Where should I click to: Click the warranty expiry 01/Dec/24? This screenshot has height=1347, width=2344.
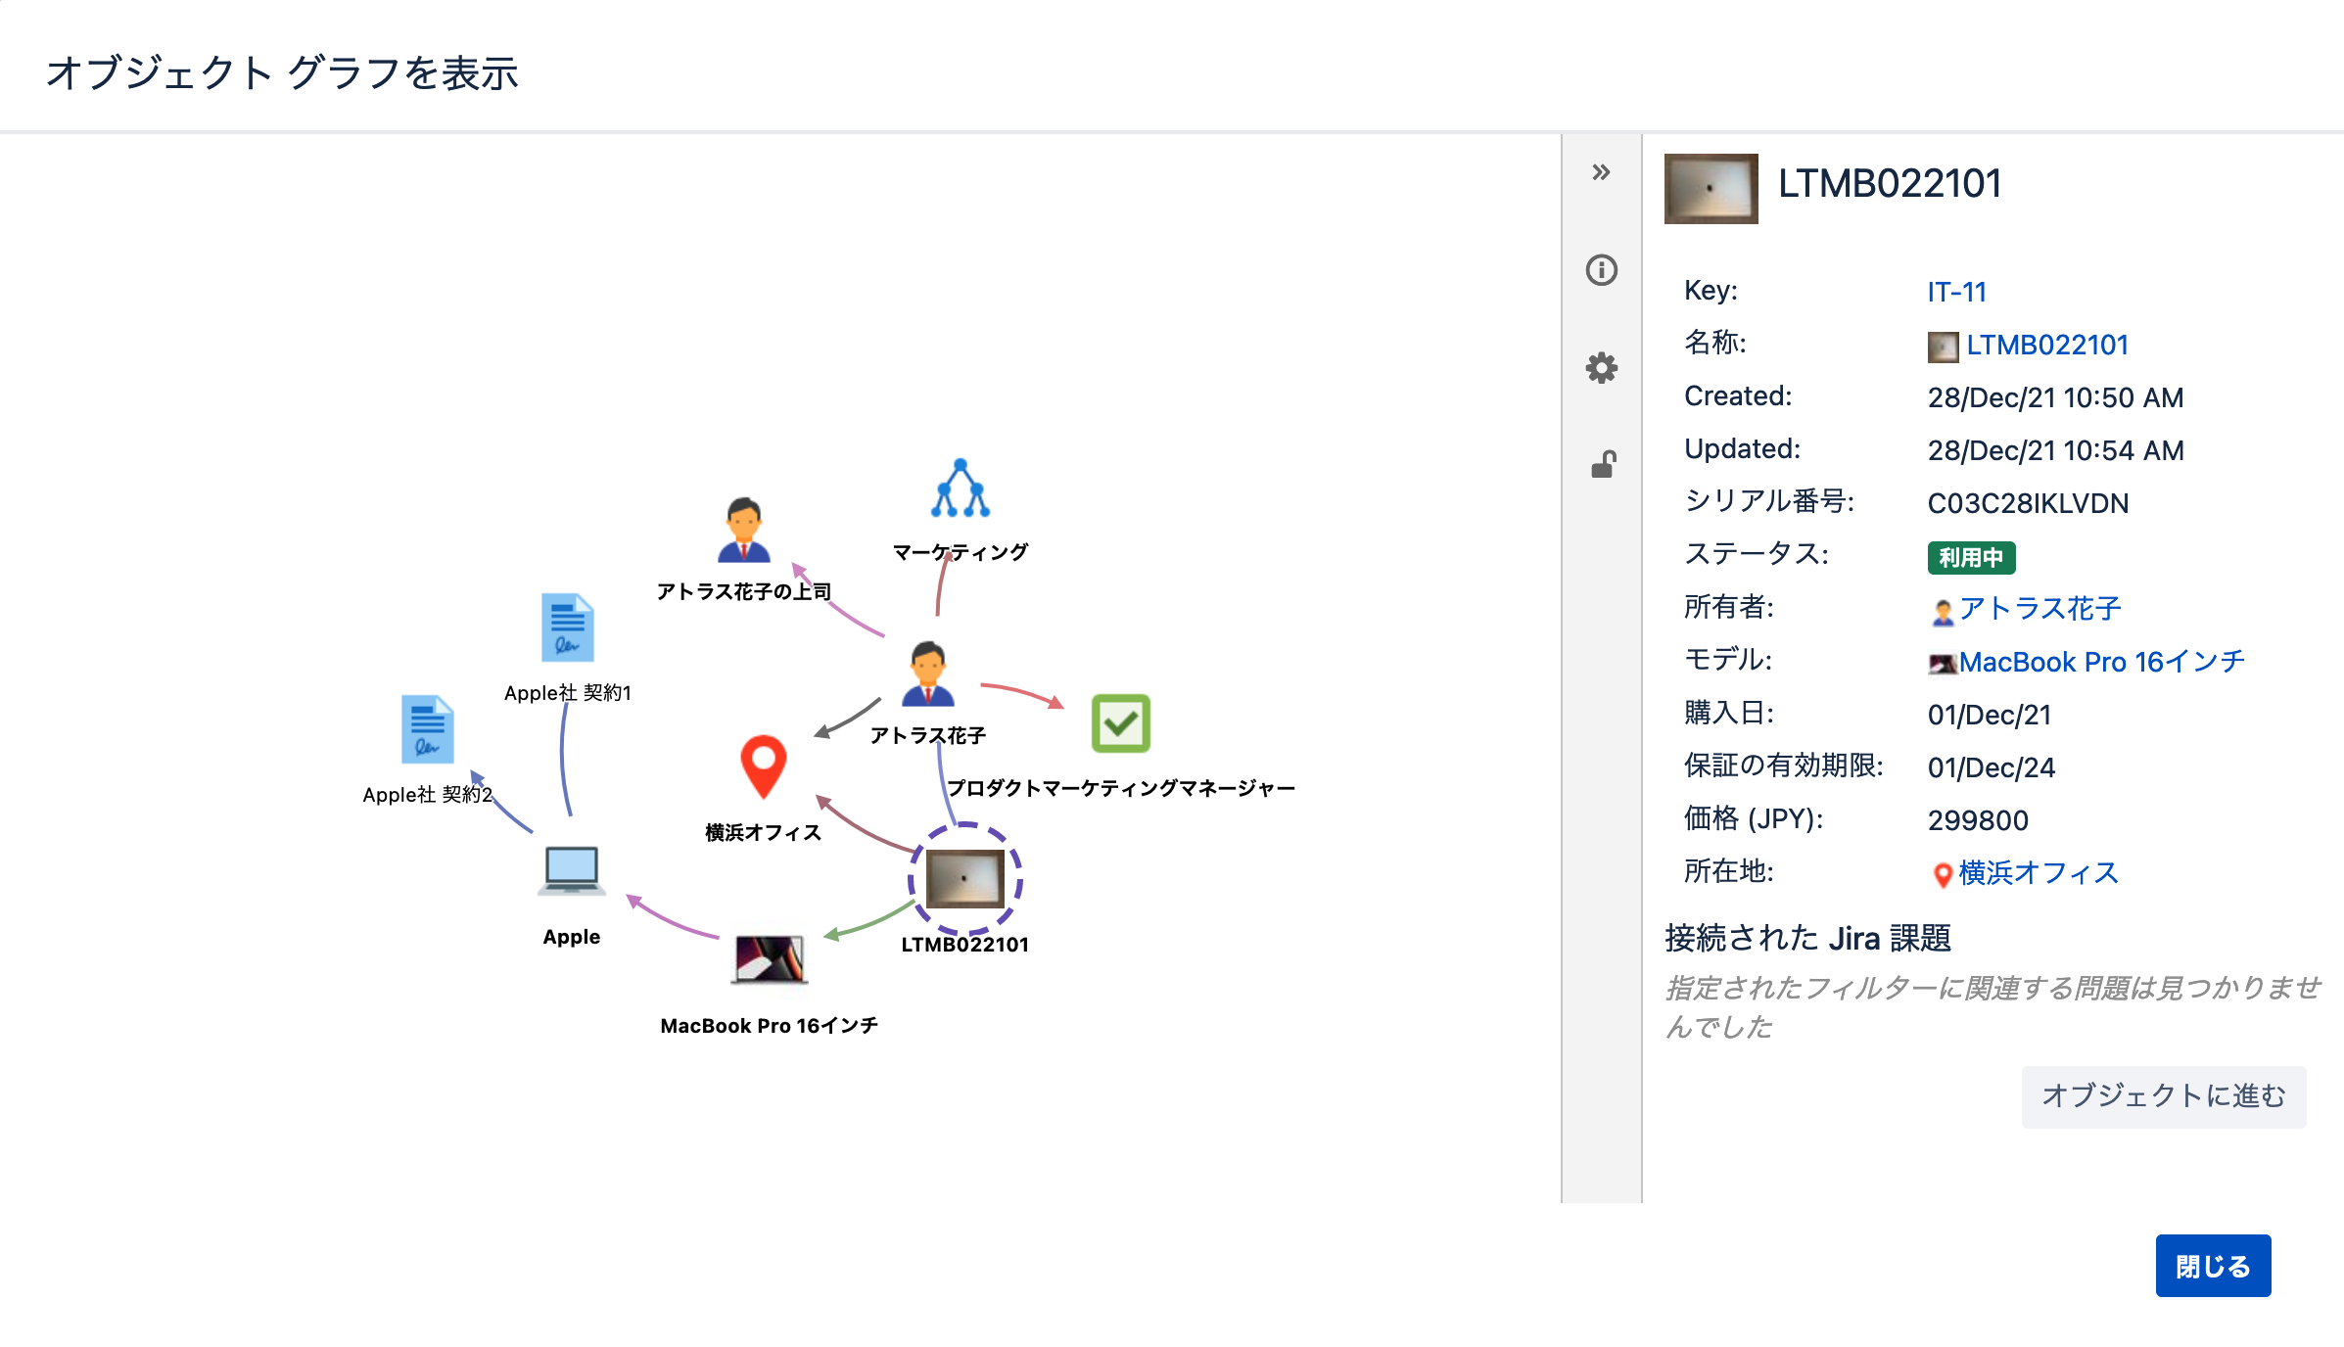[1992, 767]
